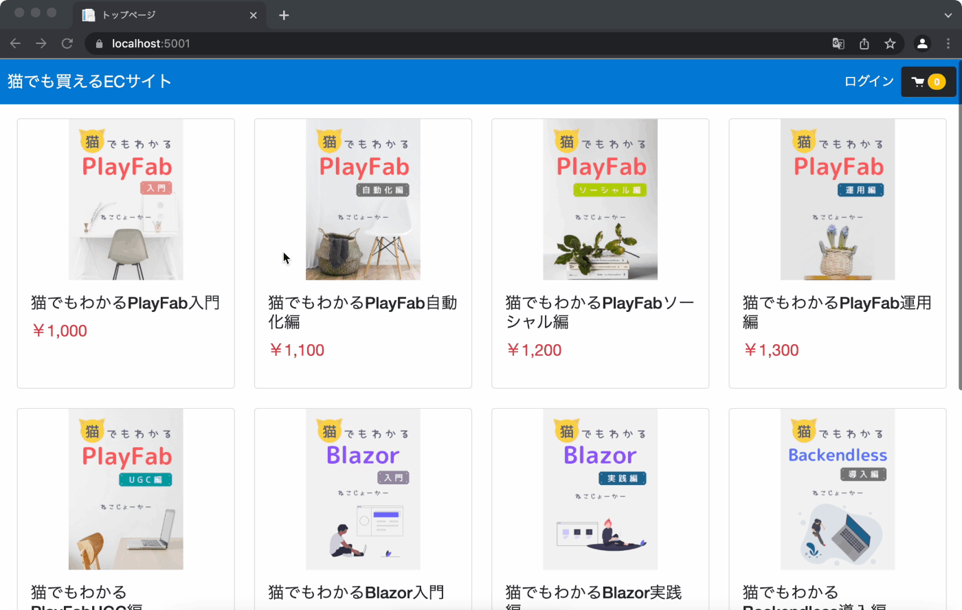The width and height of the screenshot is (962, 610).
Task: Click title 猫でもわかるPlayFabソーシャル編
Action: 600,313
